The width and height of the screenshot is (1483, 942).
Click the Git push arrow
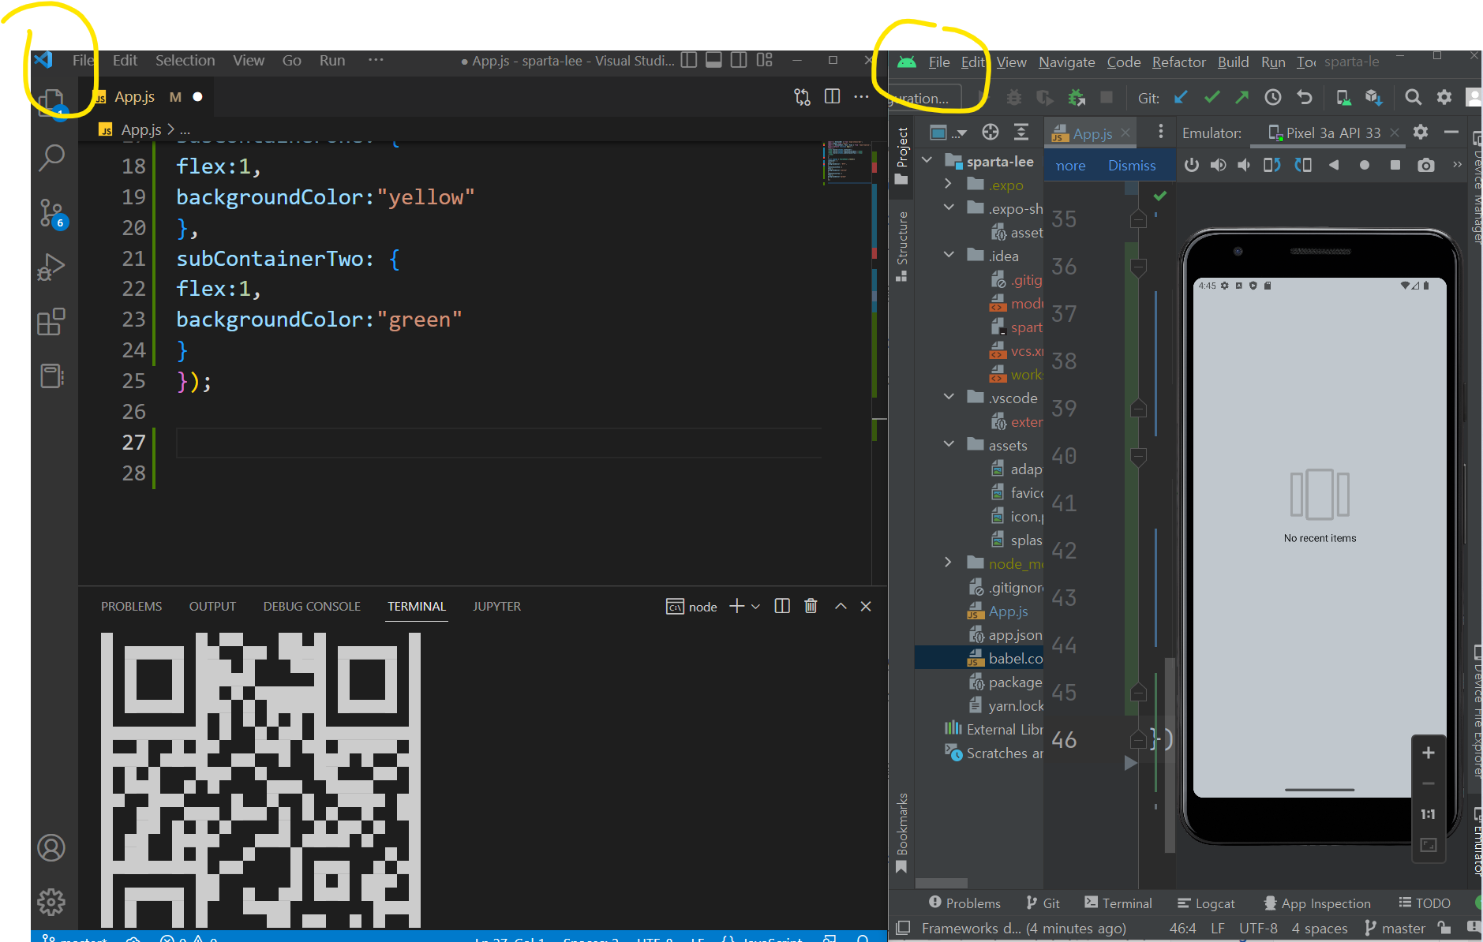tap(1241, 97)
